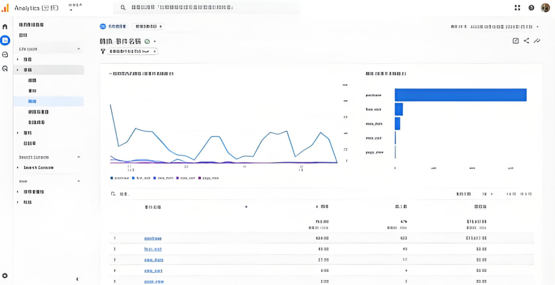
Task: Click the customize report pencil icon
Action: click(x=515, y=41)
